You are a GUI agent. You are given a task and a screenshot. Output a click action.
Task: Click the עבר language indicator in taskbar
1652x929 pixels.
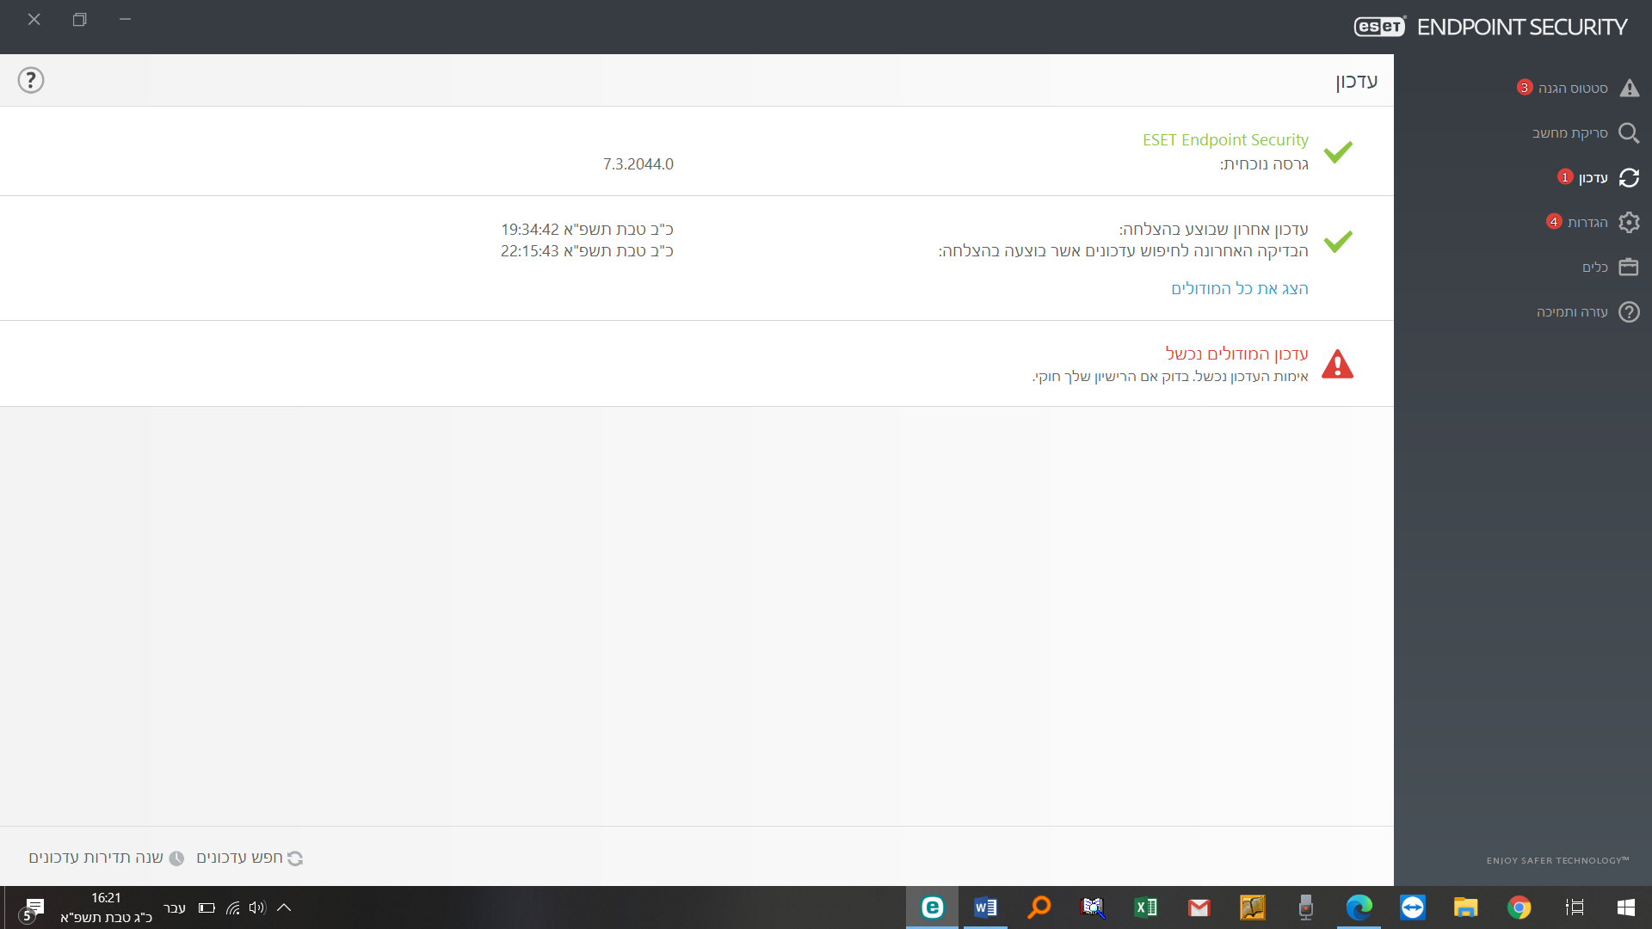point(175,908)
